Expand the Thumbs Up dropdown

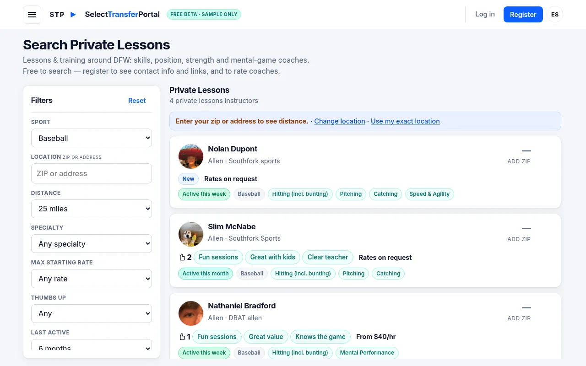click(92, 313)
